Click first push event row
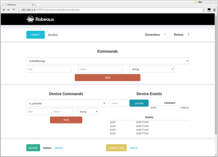Viewport: 218px width, 157px height. pos(149,122)
